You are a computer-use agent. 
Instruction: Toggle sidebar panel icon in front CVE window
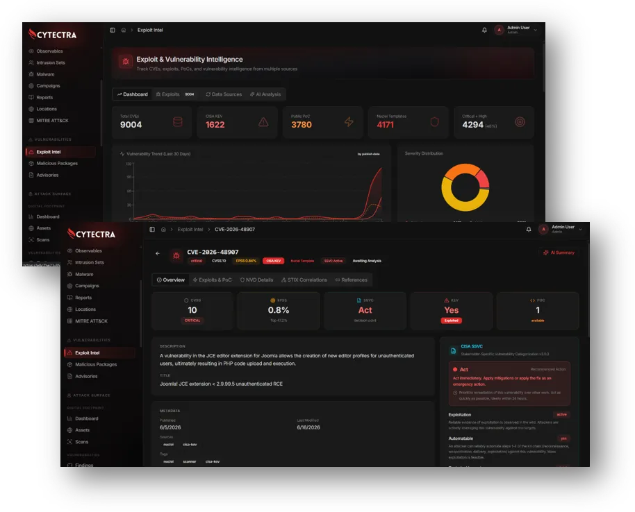(152, 230)
